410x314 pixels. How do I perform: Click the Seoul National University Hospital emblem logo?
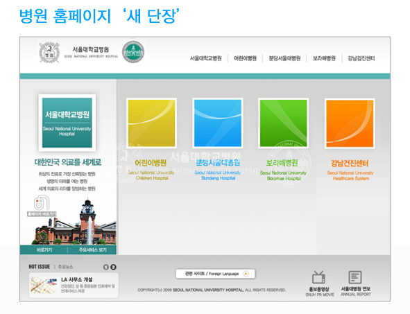tap(49, 52)
